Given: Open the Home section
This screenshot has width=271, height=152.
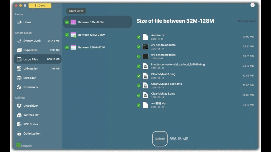Looking at the screenshot, I should 37,22.
